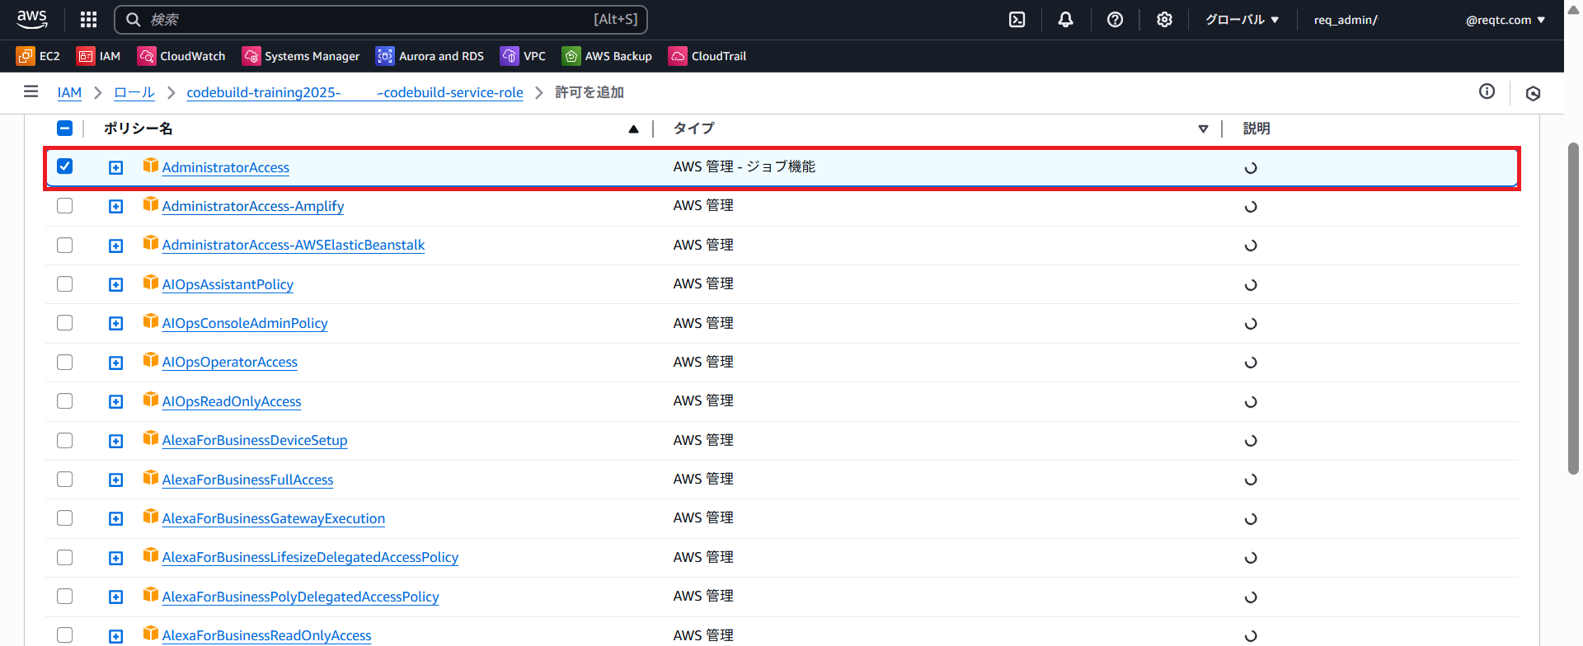Toggle the side navigation hamburger menu
Screen dimensions: 1583x646
pos(31,91)
